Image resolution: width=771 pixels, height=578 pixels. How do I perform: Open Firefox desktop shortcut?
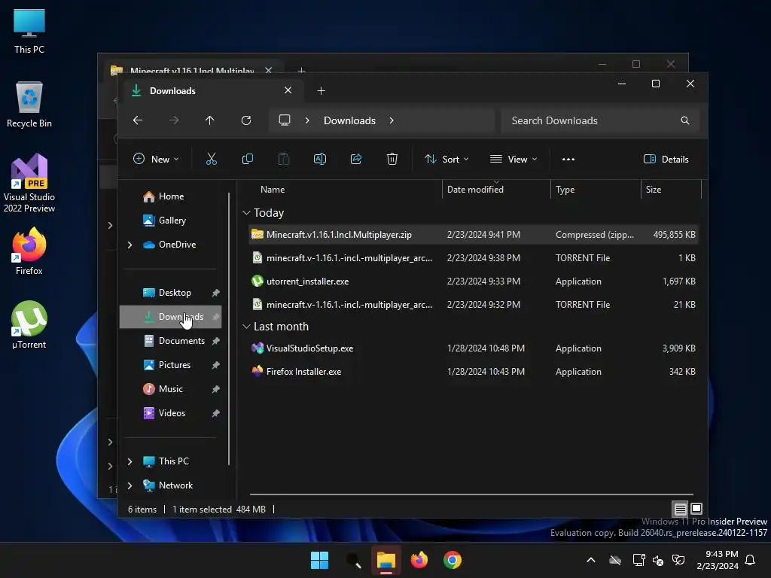tap(29, 251)
